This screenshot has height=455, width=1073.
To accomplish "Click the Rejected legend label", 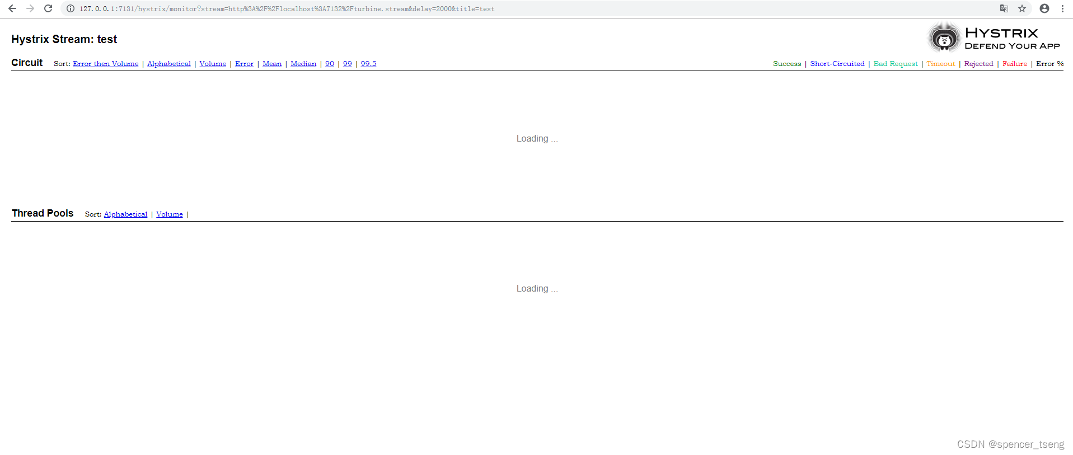I will click(x=978, y=64).
